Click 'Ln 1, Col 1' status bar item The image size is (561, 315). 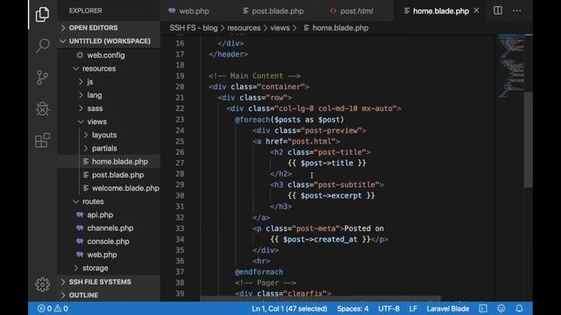(x=289, y=309)
